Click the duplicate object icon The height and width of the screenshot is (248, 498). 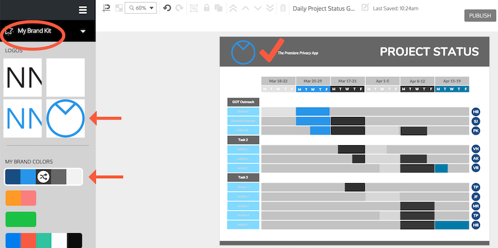click(218, 8)
